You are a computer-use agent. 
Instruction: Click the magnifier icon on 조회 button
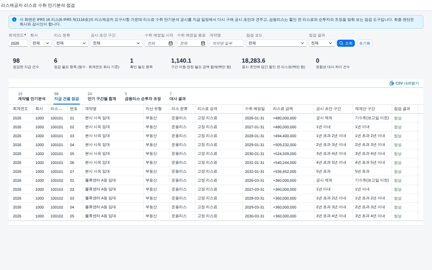tap(341, 43)
